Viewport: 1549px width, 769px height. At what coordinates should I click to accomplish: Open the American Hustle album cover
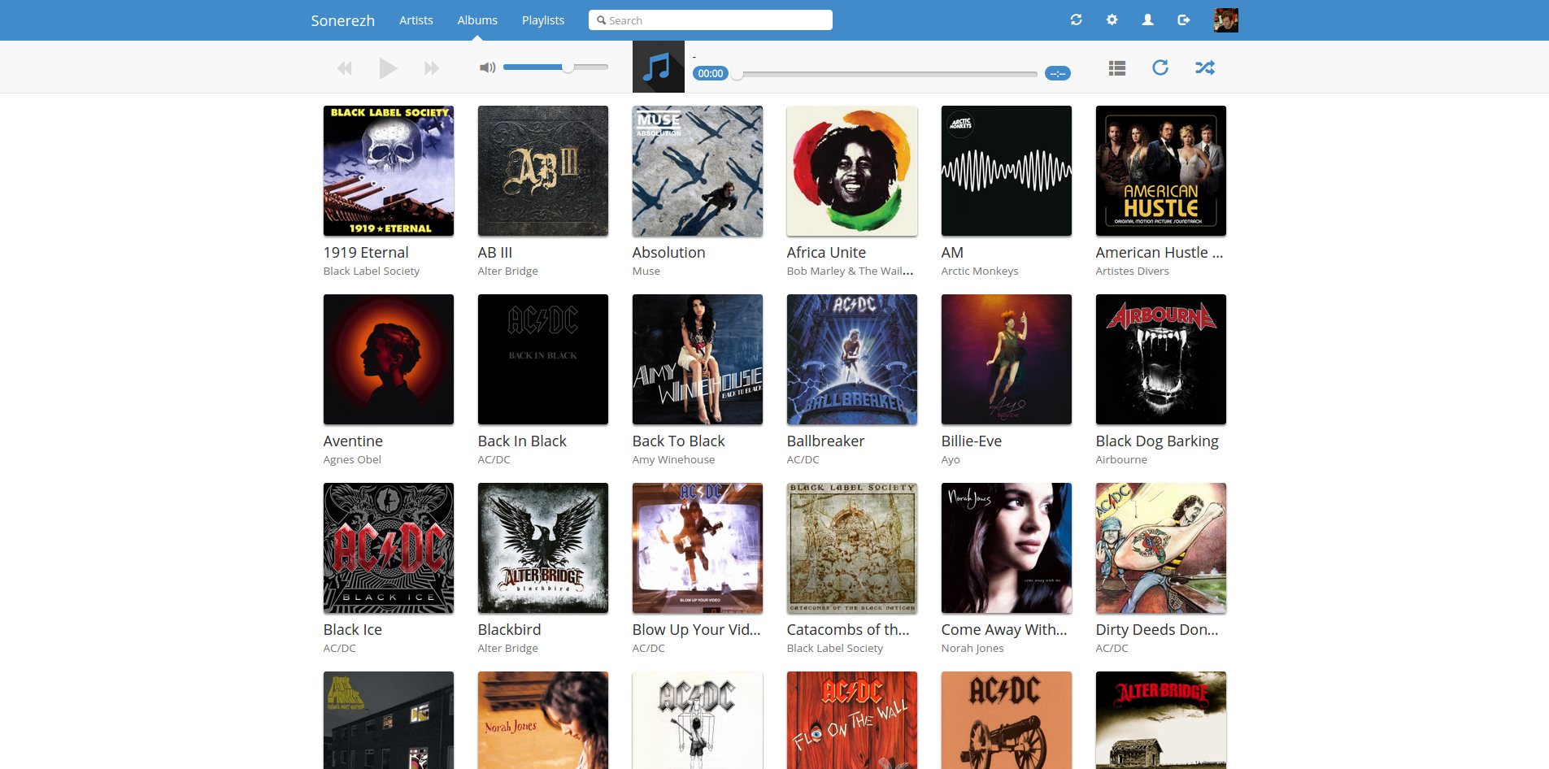point(1161,171)
